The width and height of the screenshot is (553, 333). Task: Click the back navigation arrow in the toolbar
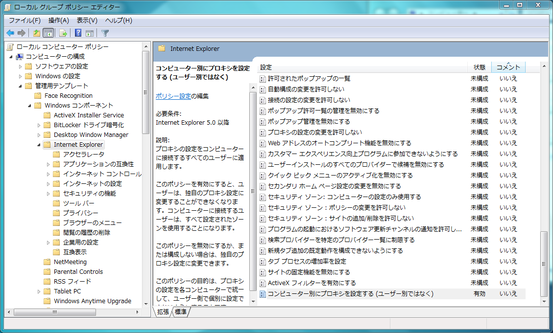(10, 33)
